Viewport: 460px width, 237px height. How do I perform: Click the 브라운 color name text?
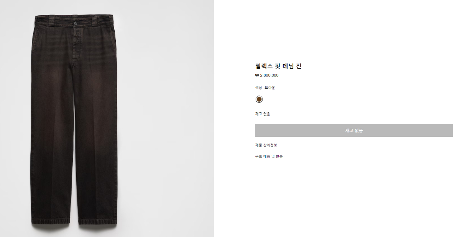pyautogui.click(x=270, y=88)
